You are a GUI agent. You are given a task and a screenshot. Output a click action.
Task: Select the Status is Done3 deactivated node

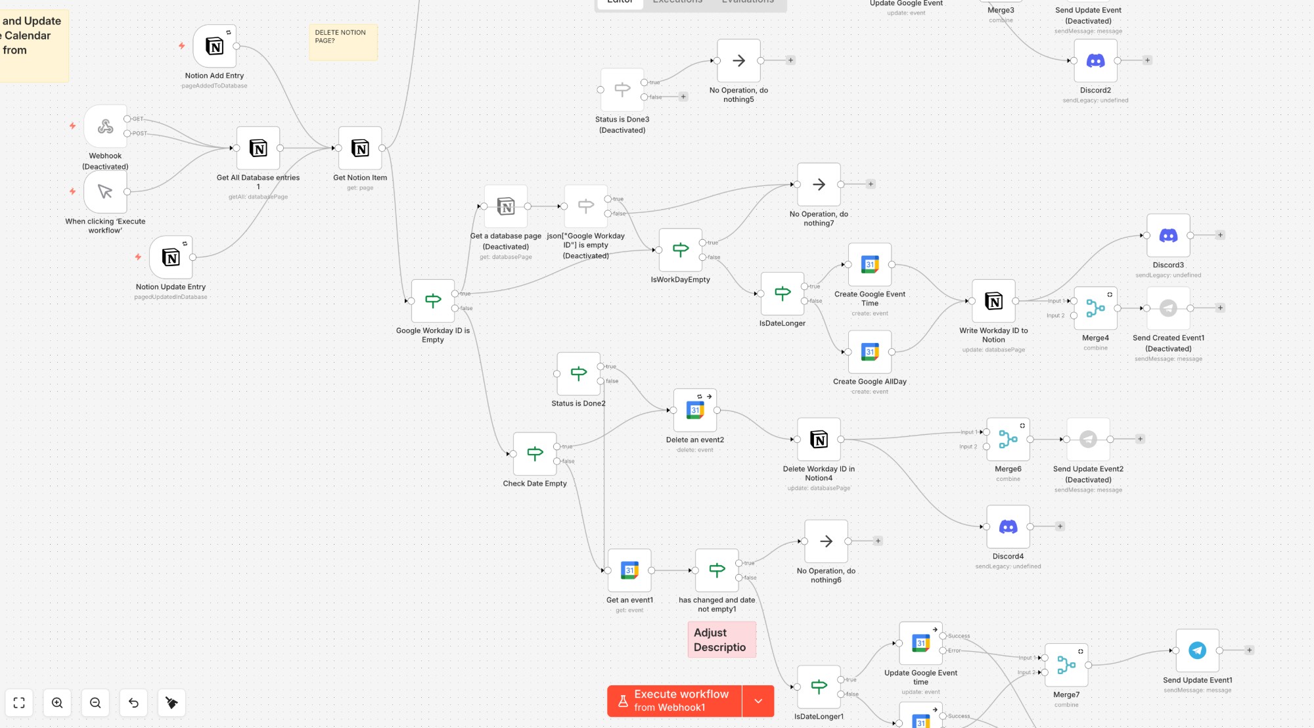tap(622, 89)
